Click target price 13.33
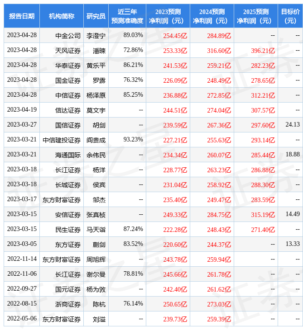The height and width of the screenshot is (330, 303). (x=293, y=244)
